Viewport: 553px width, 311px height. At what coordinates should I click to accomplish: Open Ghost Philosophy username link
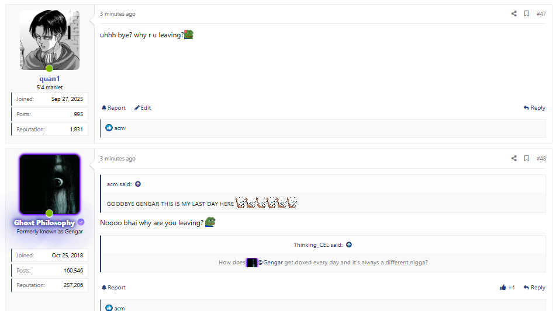(44, 222)
